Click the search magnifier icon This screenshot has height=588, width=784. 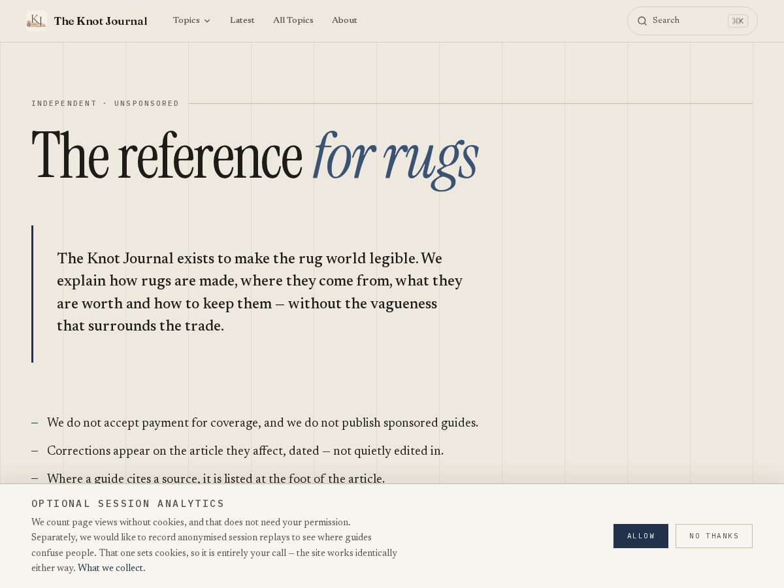642,21
